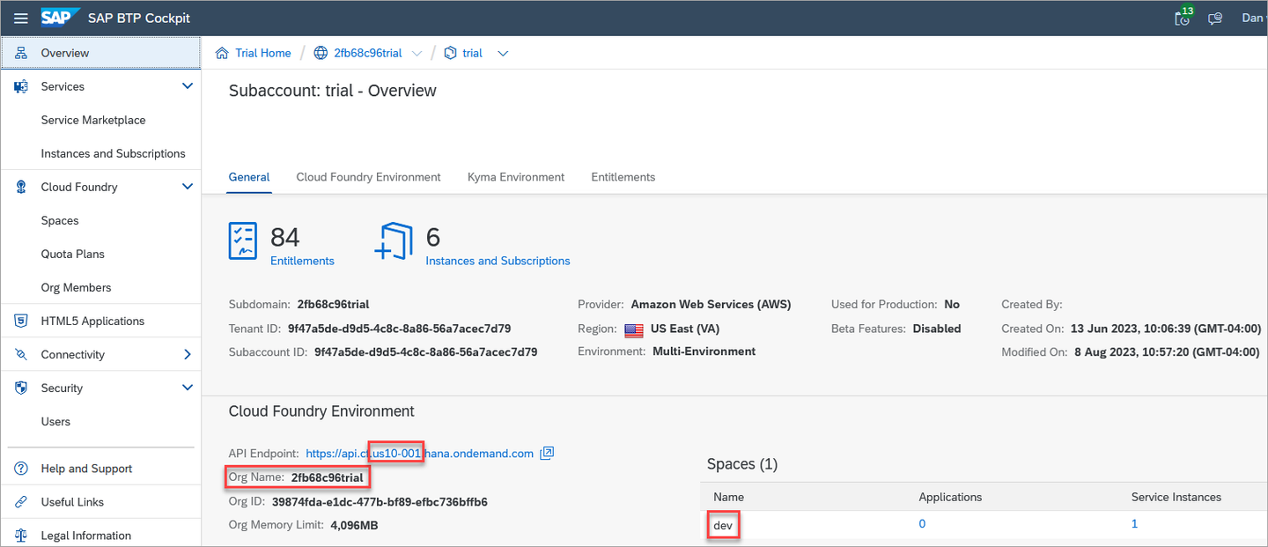Click the Subaccount ID value

[425, 351]
